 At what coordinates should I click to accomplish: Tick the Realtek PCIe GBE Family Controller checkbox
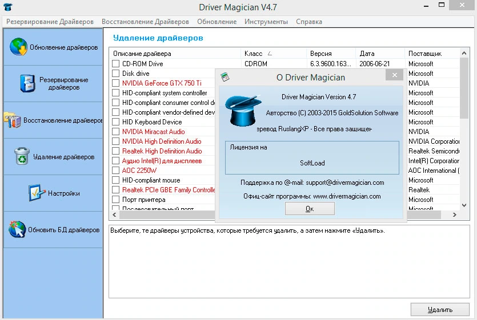coord(115,190)
